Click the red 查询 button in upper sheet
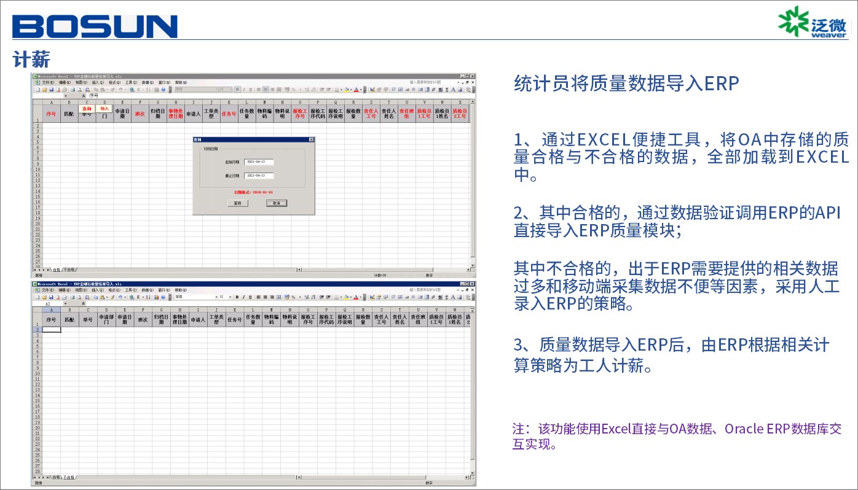 [87, 109]
